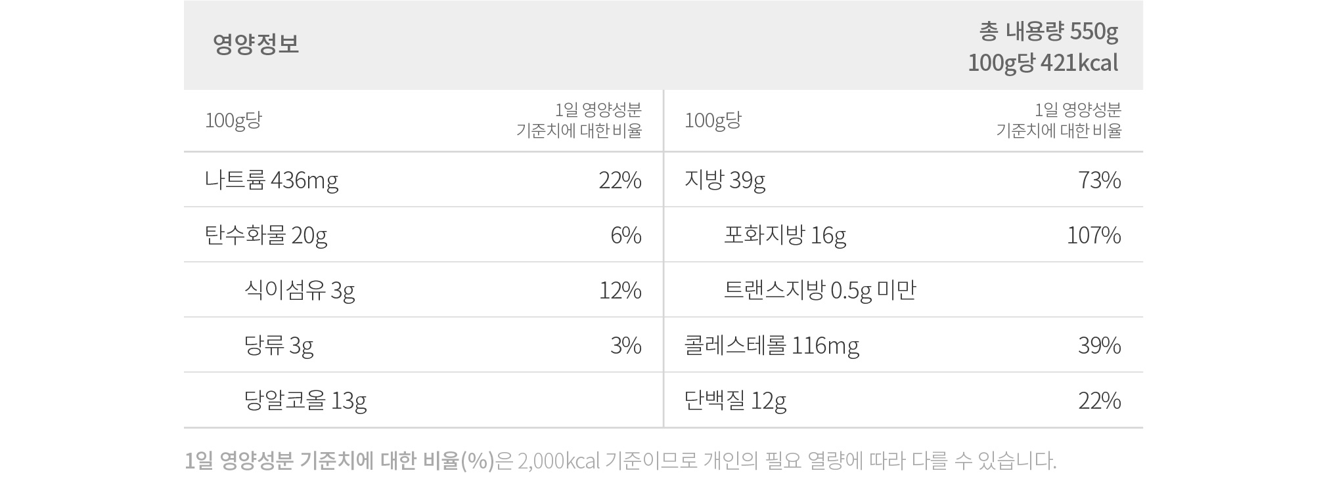The height and width of the screenshot is (479, 1327).
Task: Select the 총 내용량 550g text
Action: coord(1048,31)
